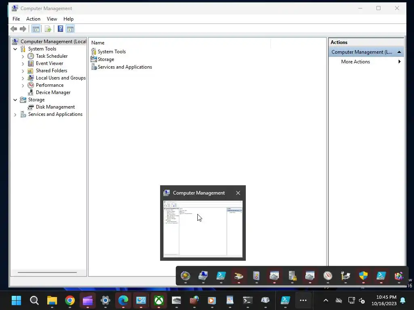Select Event Viewer in the tree

[49, 63]
